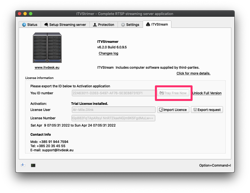This screenshot has height=193, width=250.
Task: Click the License User field
Action: point(114,110)
